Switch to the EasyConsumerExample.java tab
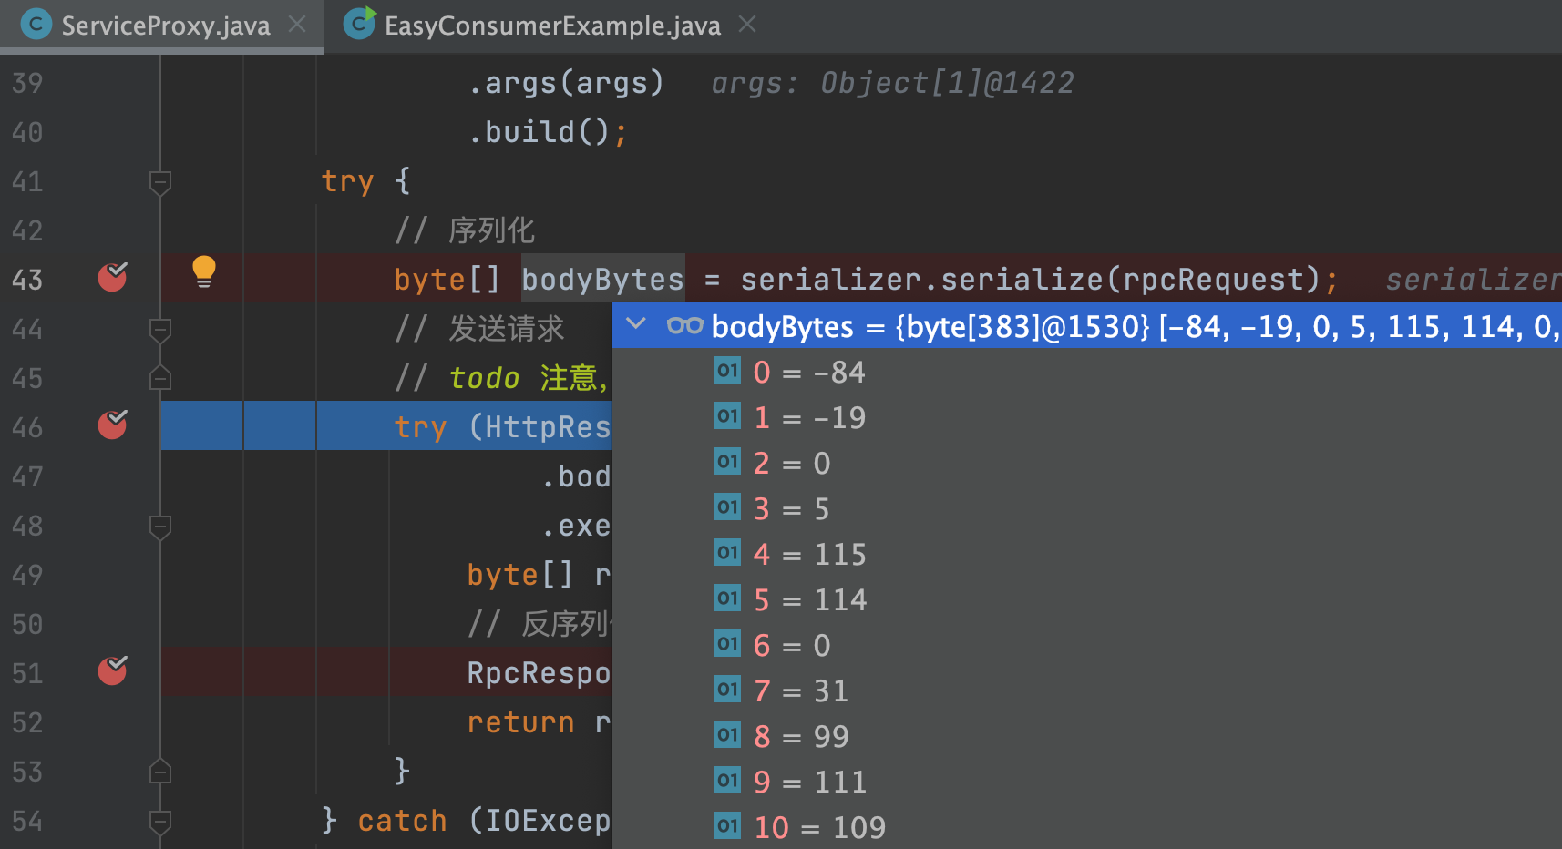 [x=551, y=26]
